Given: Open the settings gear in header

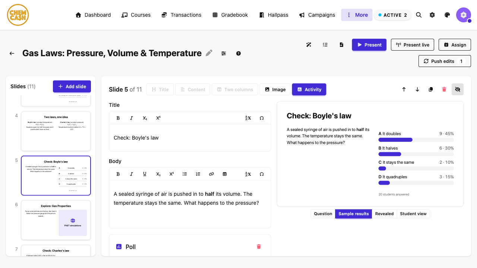Looking at the screenshot, I should [x=432, y=15].
